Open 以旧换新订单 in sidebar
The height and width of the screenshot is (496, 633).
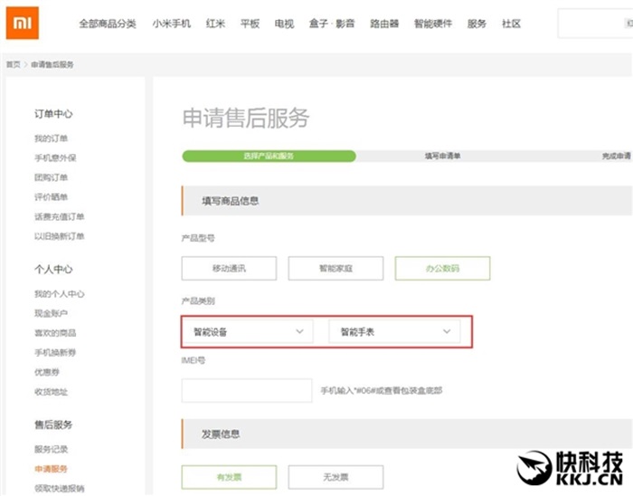pyautogui.click(x=60, y=236)
